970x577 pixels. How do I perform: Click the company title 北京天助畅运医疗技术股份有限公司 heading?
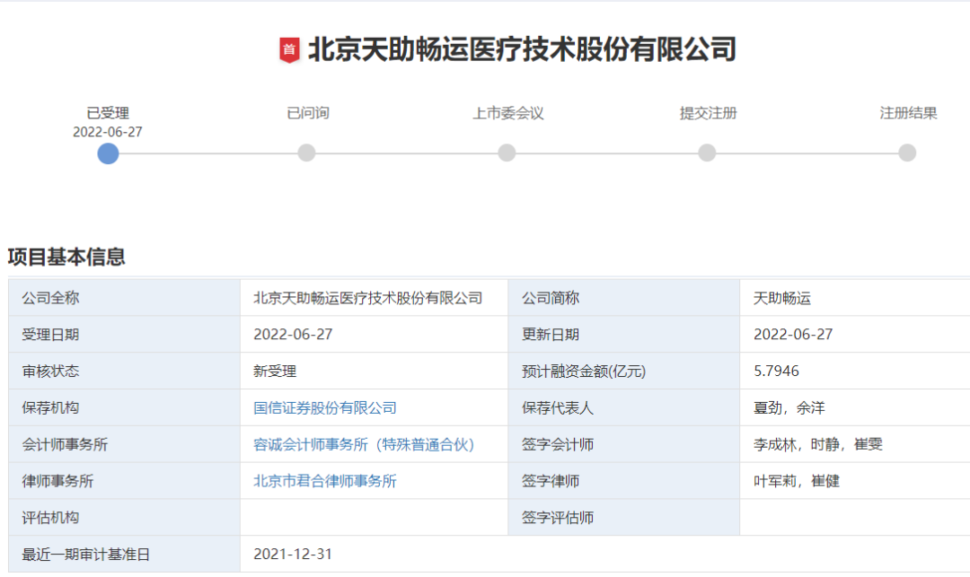click(522, 49)
